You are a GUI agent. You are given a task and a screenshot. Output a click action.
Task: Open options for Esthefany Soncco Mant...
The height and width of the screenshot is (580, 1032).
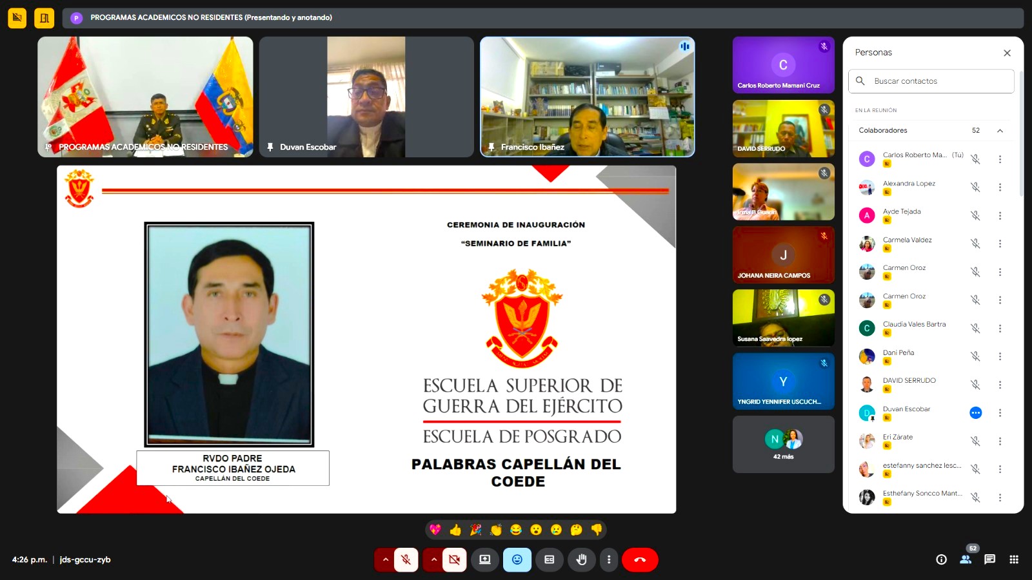coord(1000,498)
